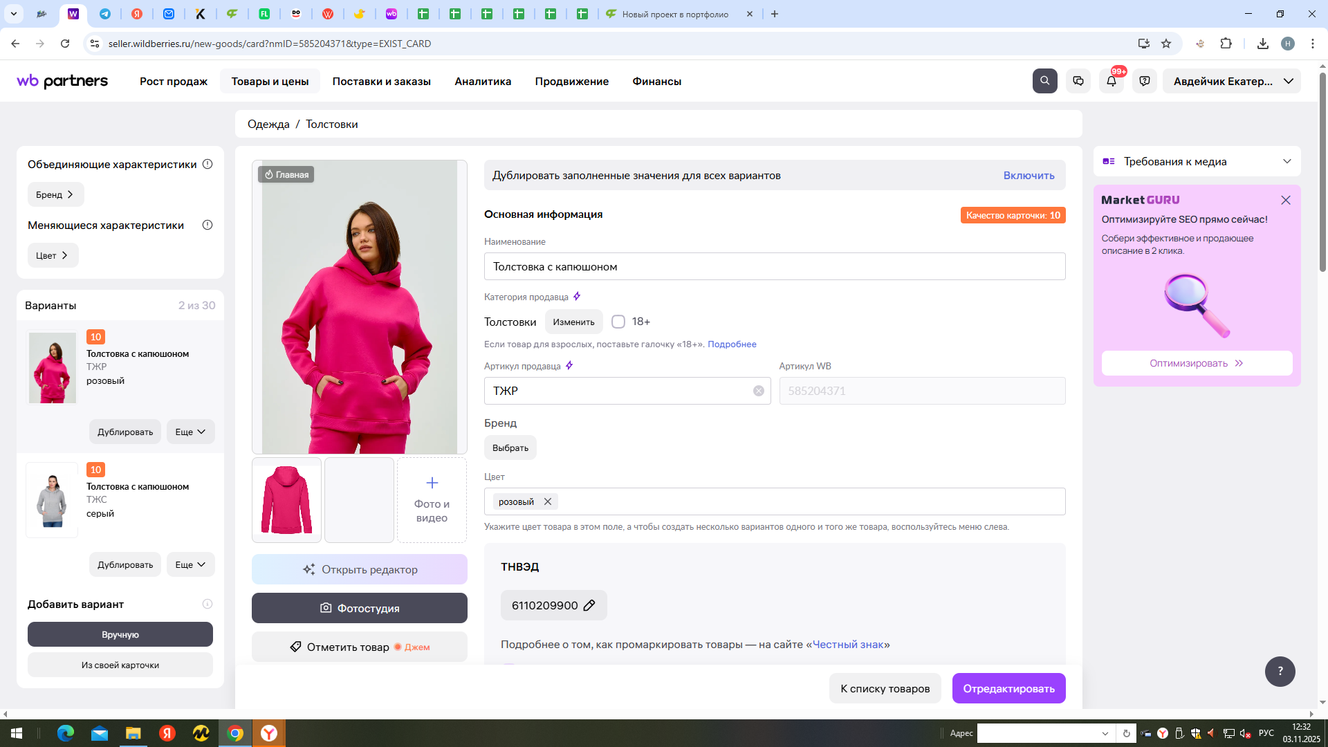Collapse the Требования к медиа section
Viewport: 1328px width, 747px height.
click(1286, 161)
